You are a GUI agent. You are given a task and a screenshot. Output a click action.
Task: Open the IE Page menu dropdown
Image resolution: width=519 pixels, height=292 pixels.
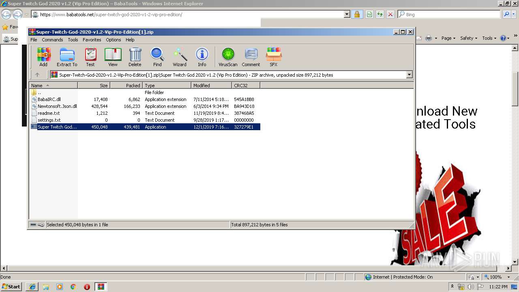coord(449,38)
